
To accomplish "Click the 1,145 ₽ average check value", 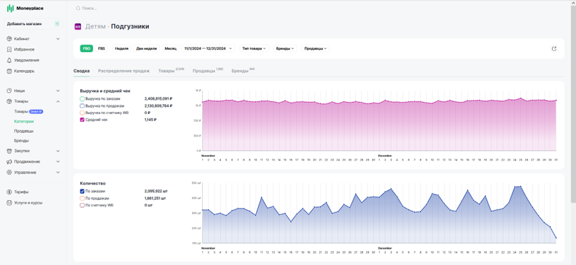I will pyautogui.click(x=151, y=120).
